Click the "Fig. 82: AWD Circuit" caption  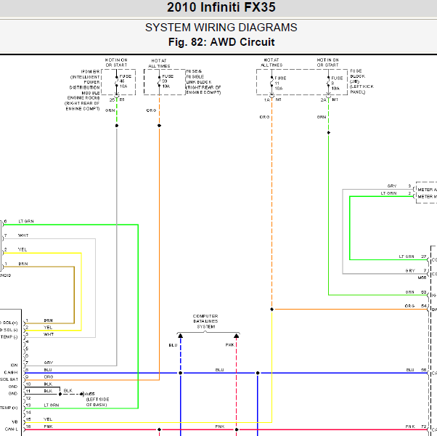[x=221, y=42]
